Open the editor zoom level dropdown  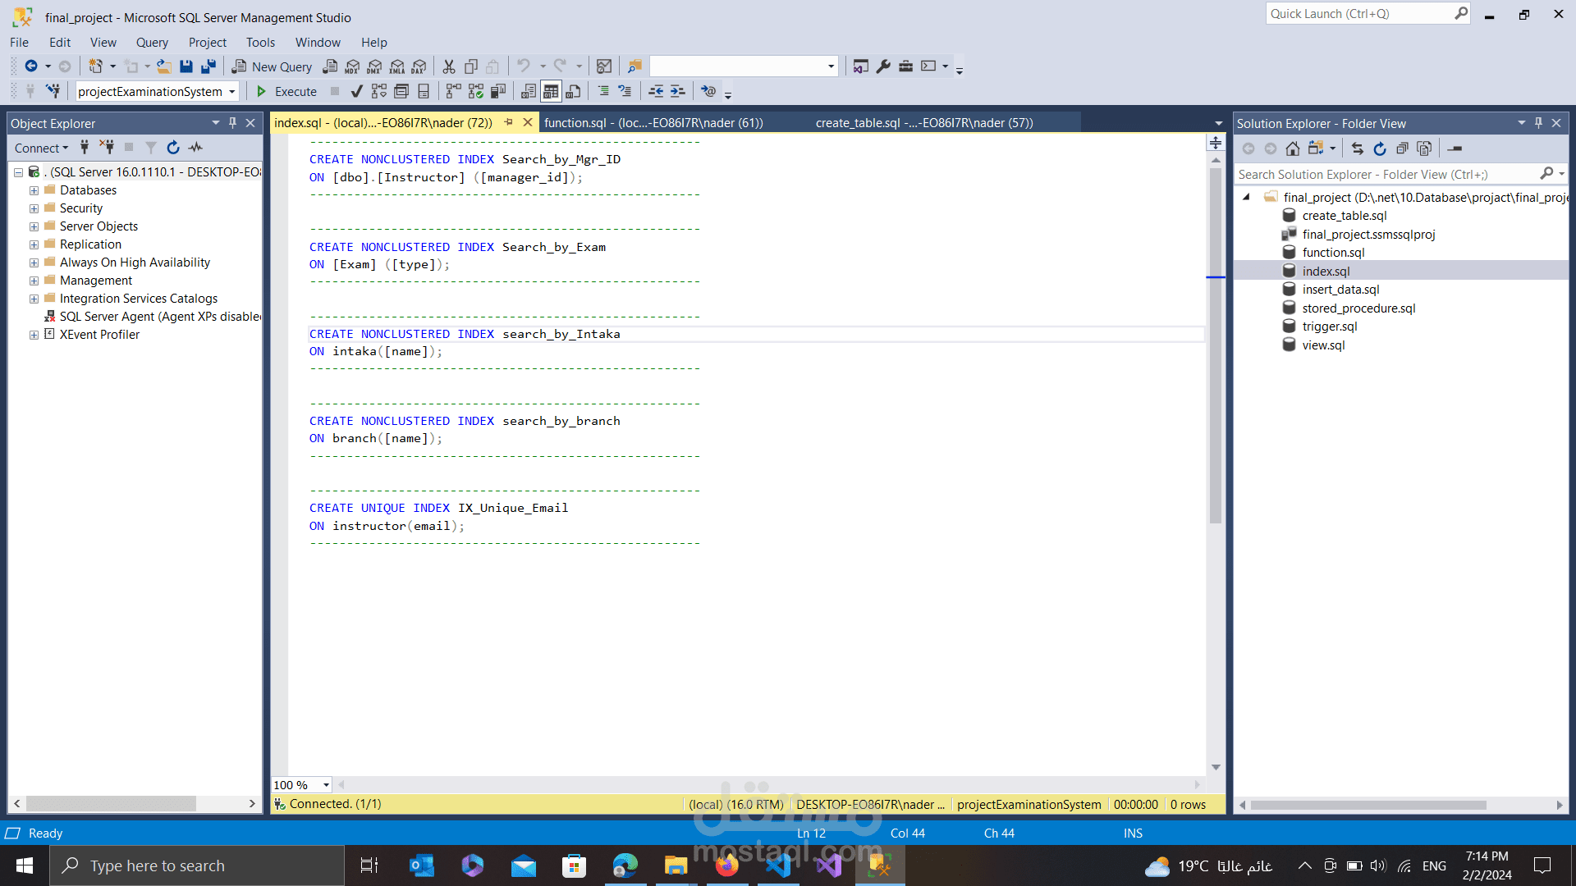(x=326, y=785)
